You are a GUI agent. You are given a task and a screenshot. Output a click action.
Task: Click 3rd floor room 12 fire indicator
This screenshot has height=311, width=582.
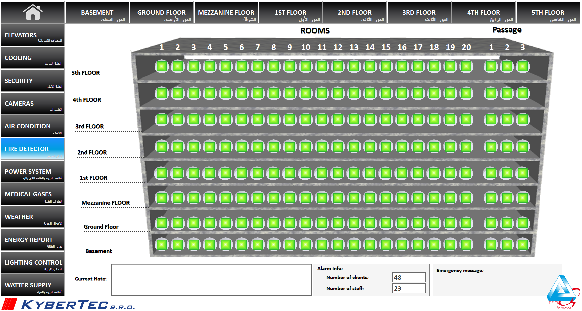(x=338, y=119)
